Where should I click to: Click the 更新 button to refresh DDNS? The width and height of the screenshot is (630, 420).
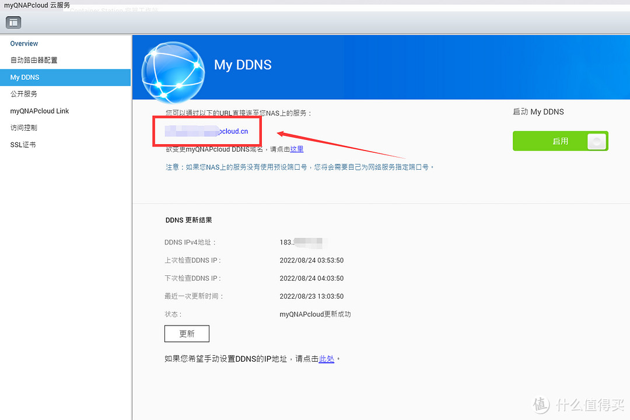pyautogui.click(x=187, y=334)
